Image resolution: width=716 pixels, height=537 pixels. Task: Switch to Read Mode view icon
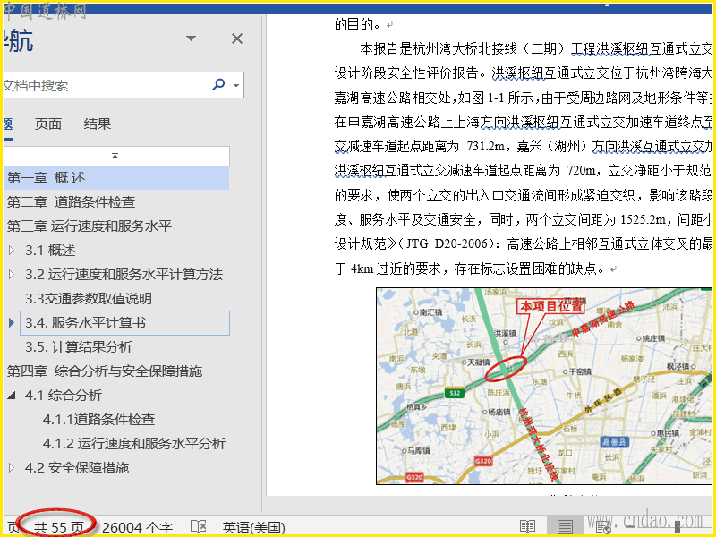pos(527,526)
